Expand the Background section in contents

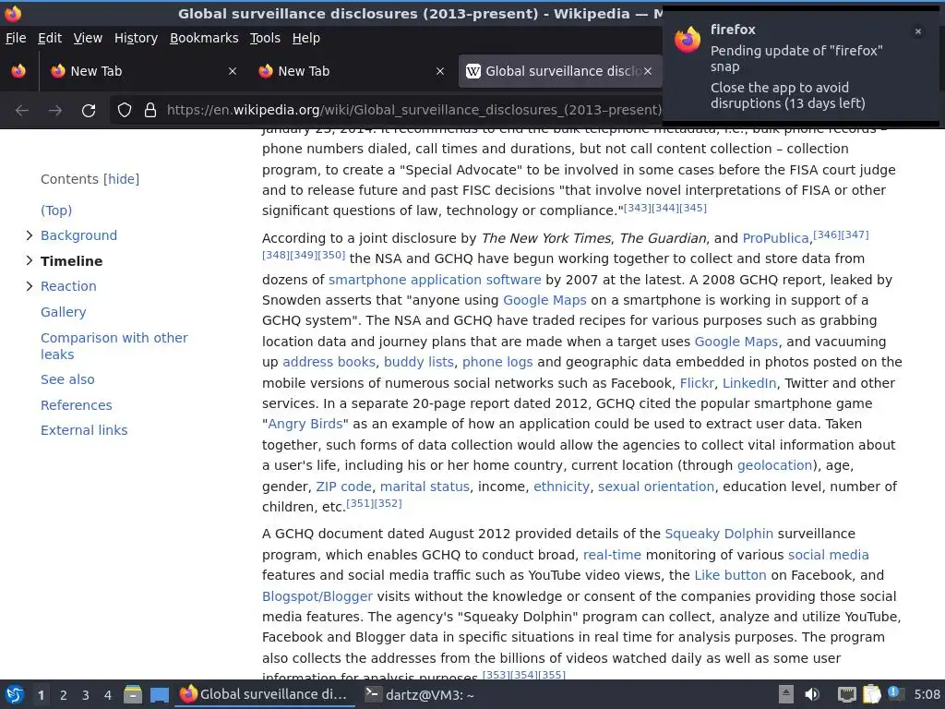(29, 235)
